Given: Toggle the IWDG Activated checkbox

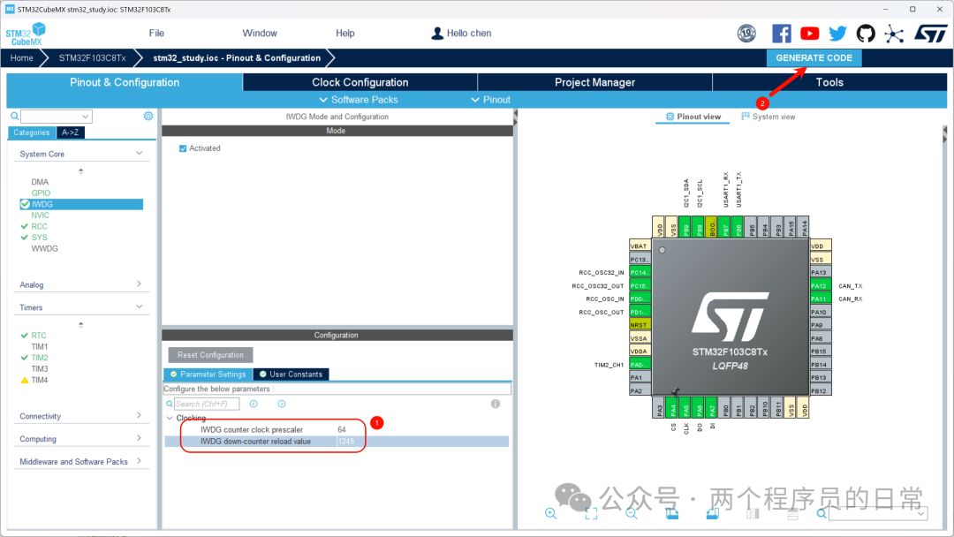Looking at the screenshot, I should pos(183,148).
